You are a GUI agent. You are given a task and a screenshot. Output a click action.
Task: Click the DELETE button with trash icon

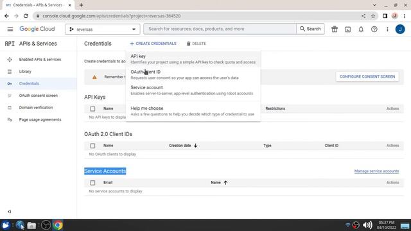pyautogui.click(x=197, y=44)
